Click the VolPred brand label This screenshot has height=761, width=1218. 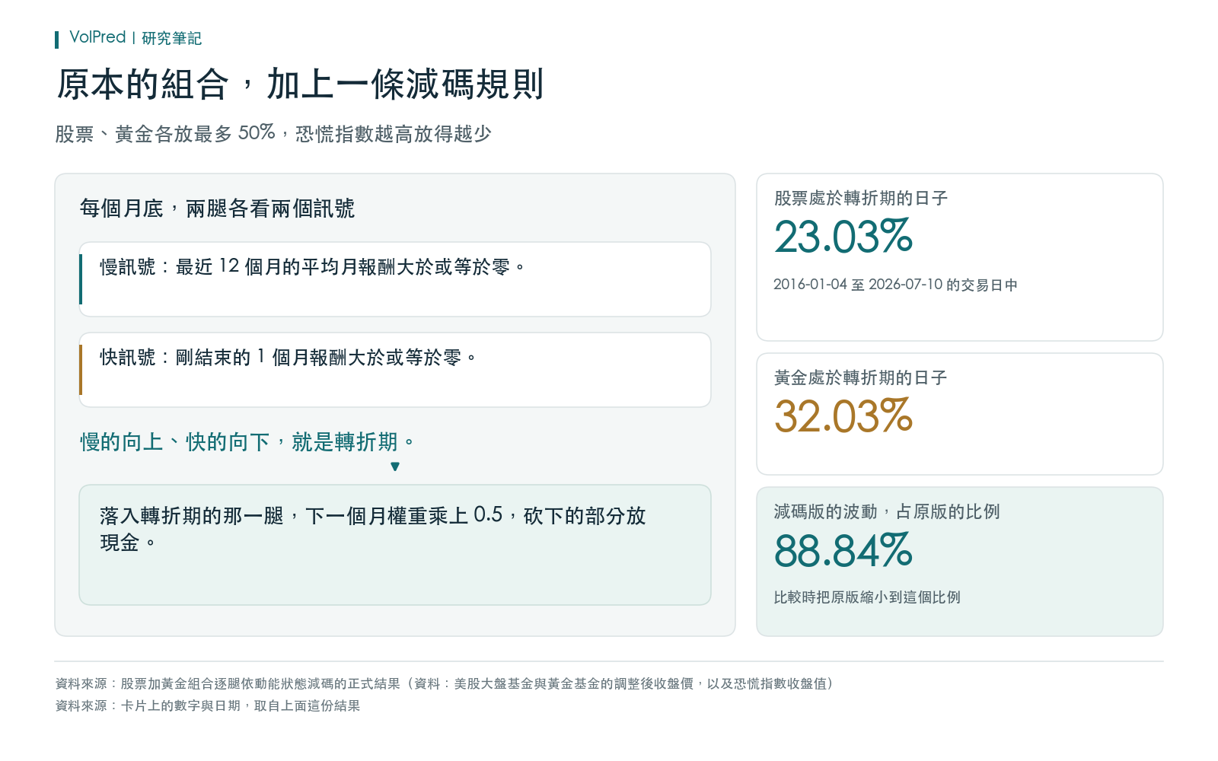97,37
